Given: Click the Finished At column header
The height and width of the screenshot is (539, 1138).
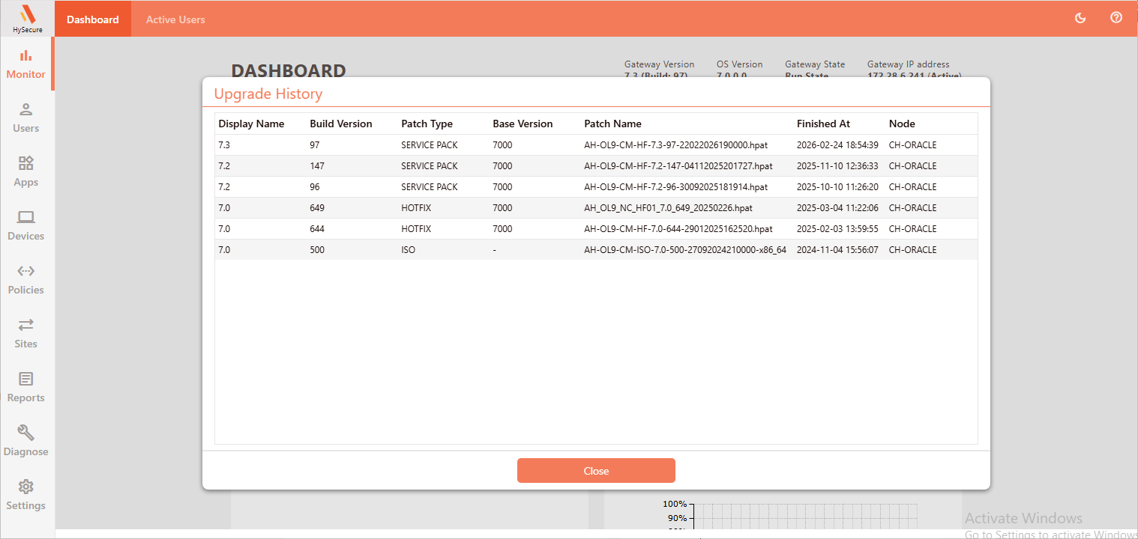Looking at the screenshot, I should 823,124.
